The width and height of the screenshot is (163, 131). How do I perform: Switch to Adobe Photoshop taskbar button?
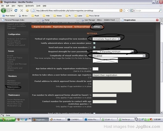click(x=92, y=119)
